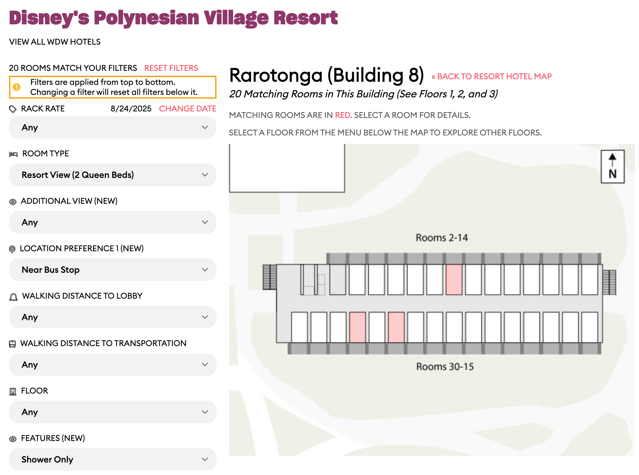Open the Shower Only features dropdown

(112, 459)
